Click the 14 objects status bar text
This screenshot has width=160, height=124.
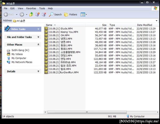click(x=8, y=116)
